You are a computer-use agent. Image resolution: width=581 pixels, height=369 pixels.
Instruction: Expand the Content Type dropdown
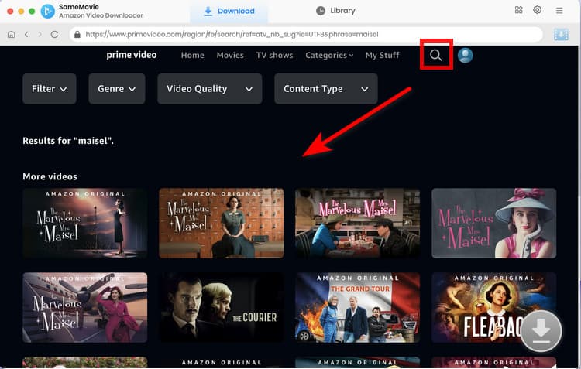[326, 89]
